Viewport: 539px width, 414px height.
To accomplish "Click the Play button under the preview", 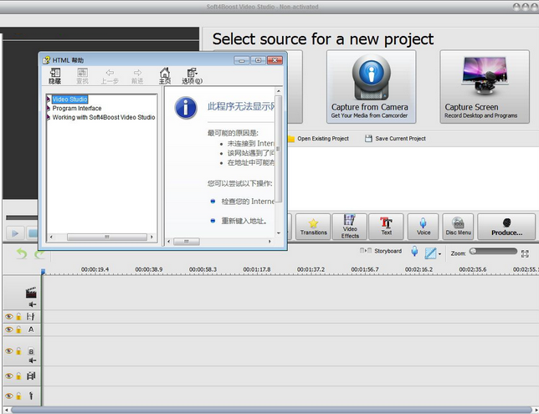I will (x=15, y=233).
